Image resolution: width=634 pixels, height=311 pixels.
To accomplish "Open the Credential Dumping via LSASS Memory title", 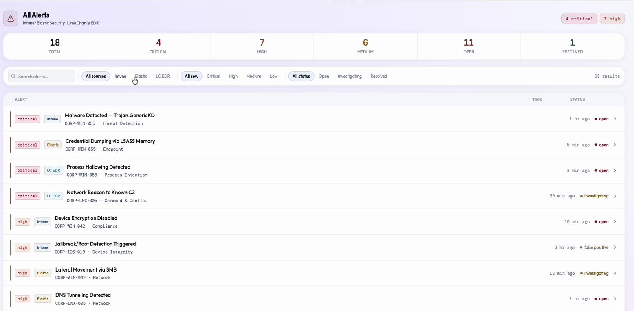I will coord(110,141).
